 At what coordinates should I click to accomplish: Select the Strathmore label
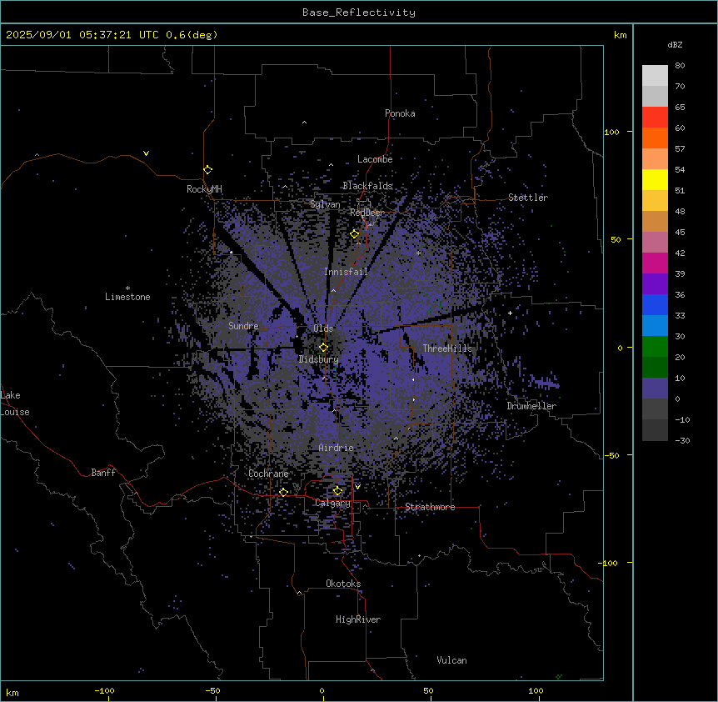[430, 507]
